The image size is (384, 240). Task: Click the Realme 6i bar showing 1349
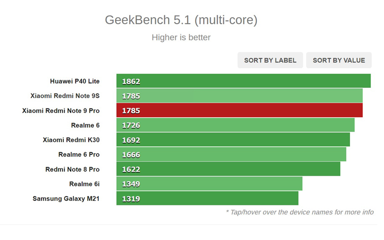click(x=209, y=184)
